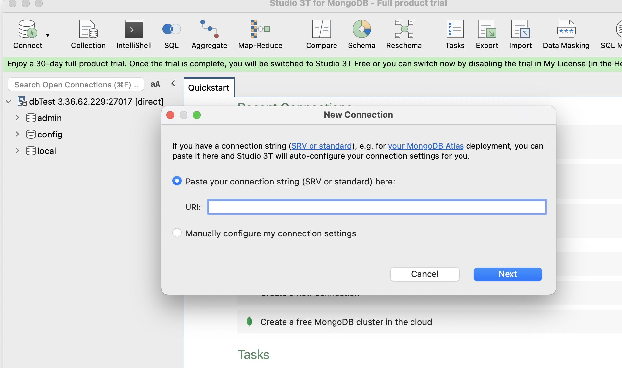
Task: Open the Connect dropdown arrow
Action: (x=48, y=35)
